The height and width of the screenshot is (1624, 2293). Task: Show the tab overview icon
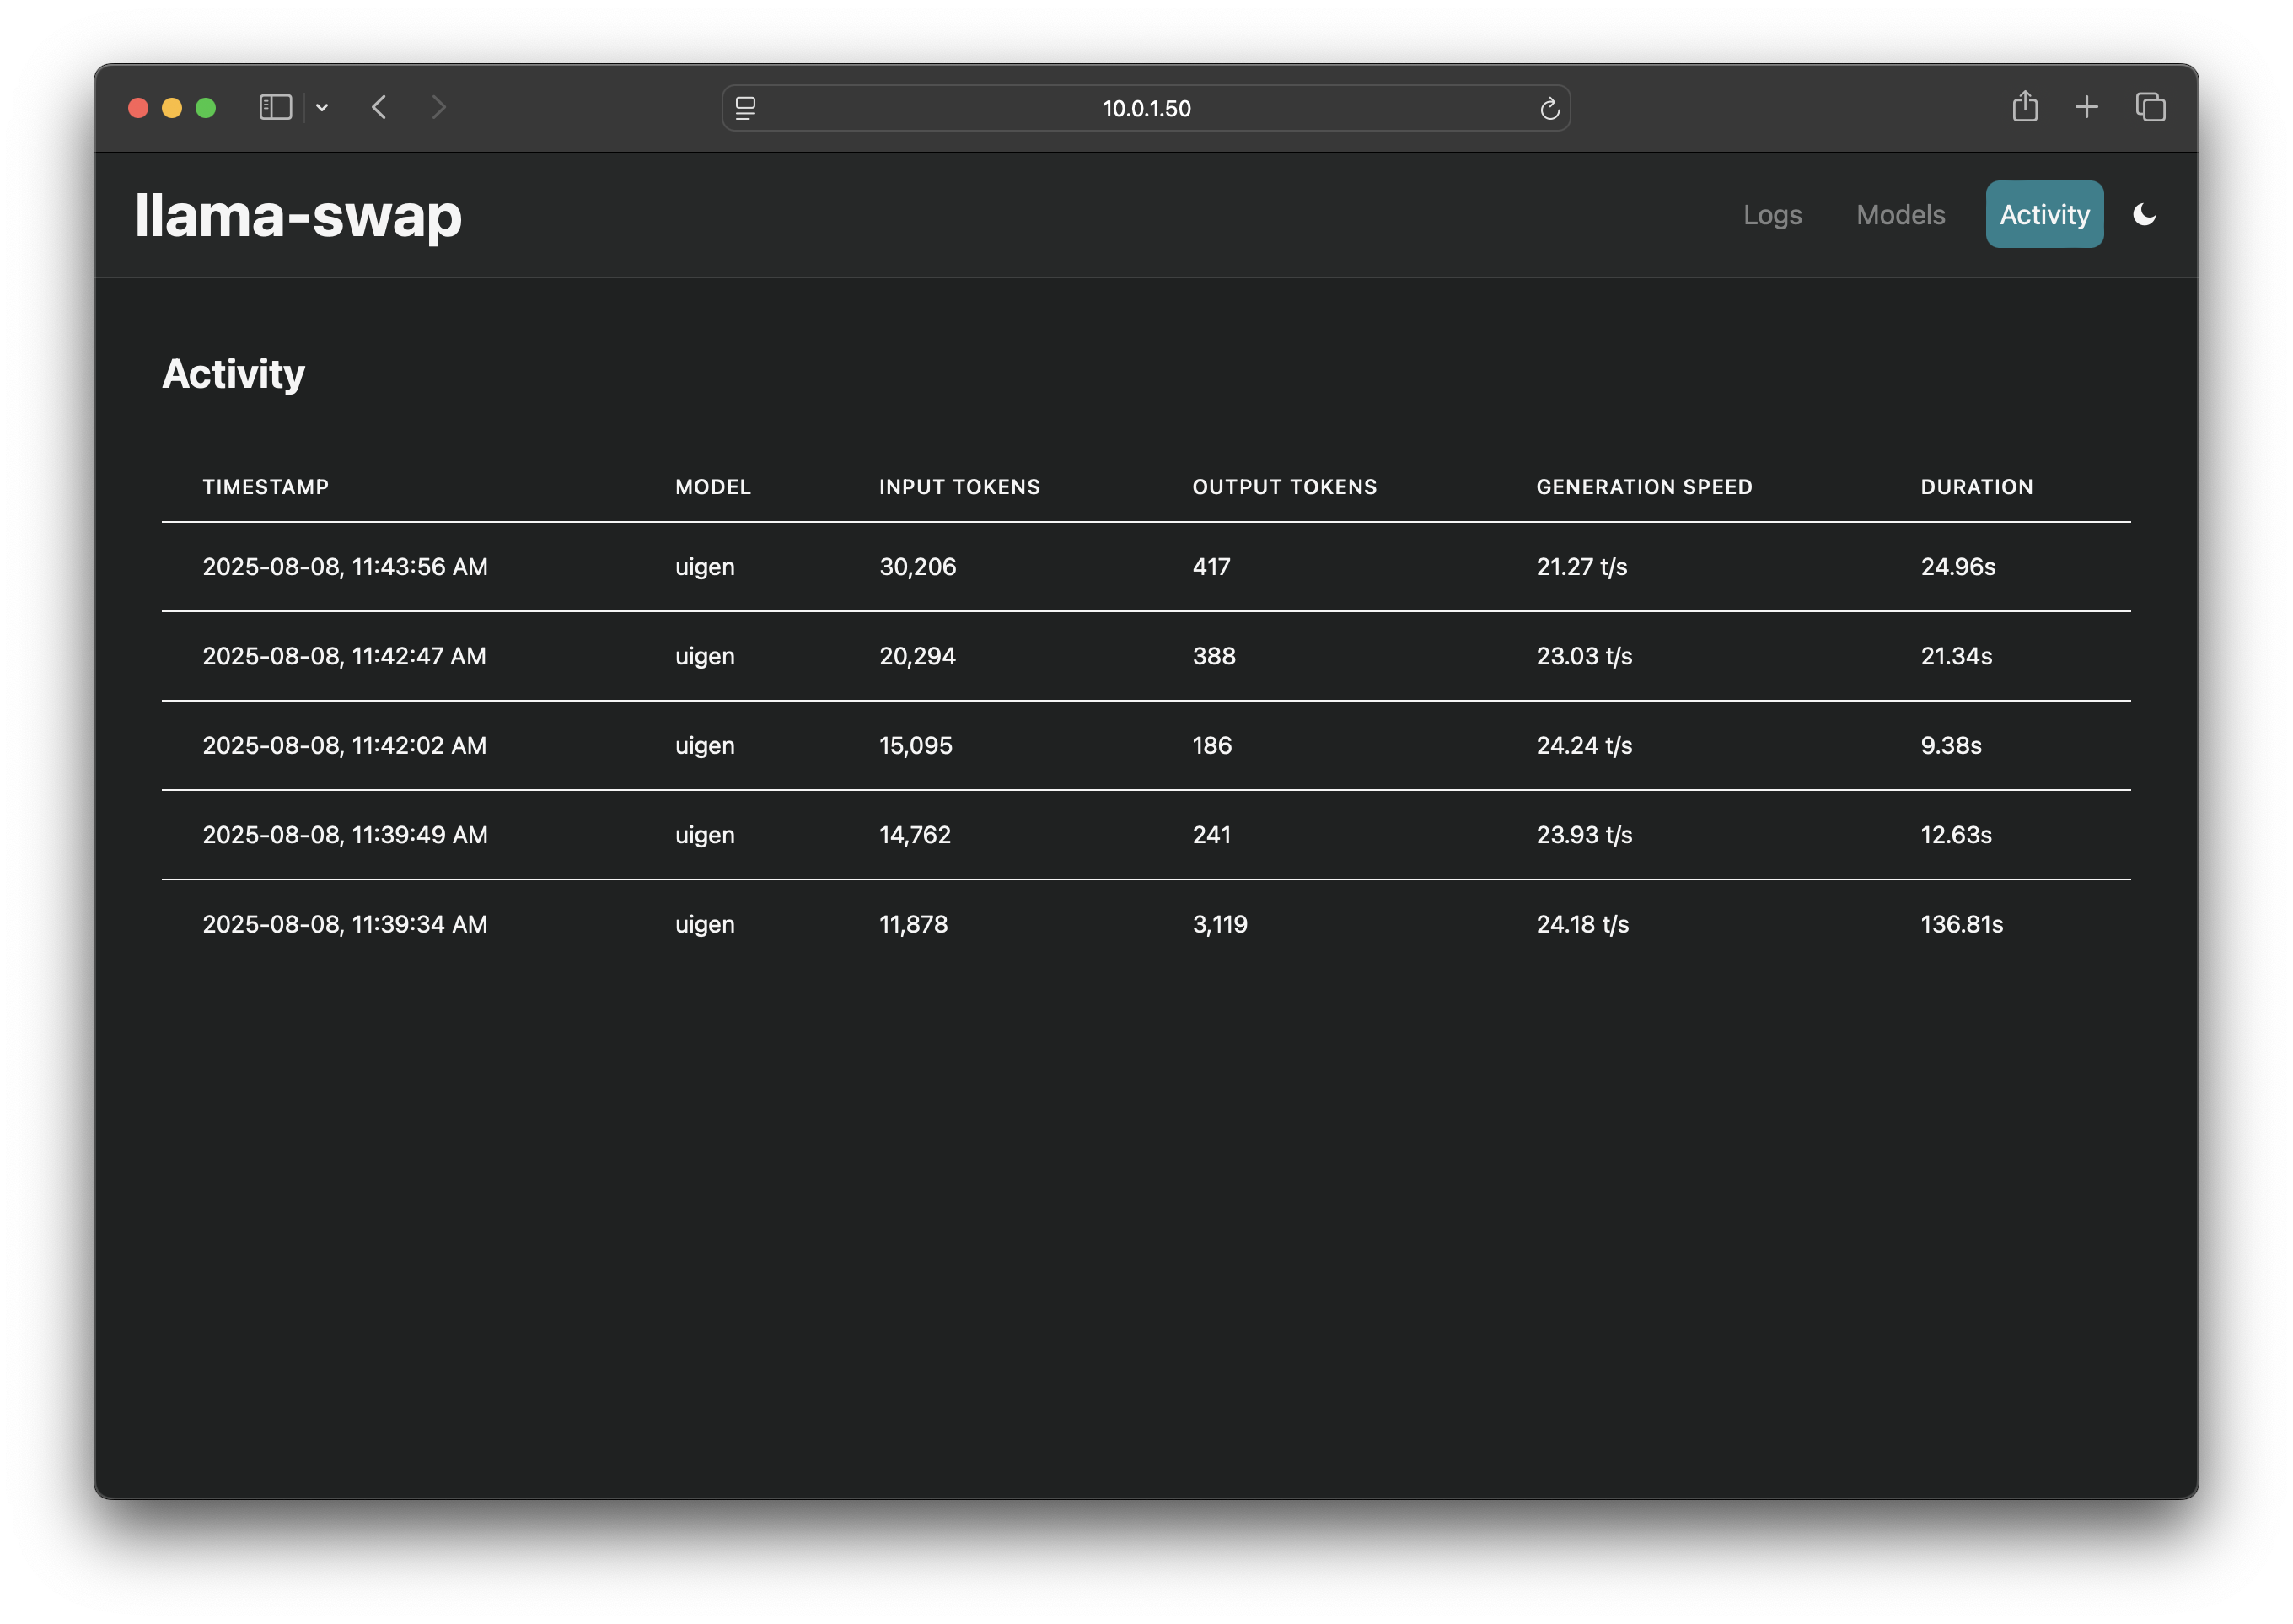point(2151,107)
